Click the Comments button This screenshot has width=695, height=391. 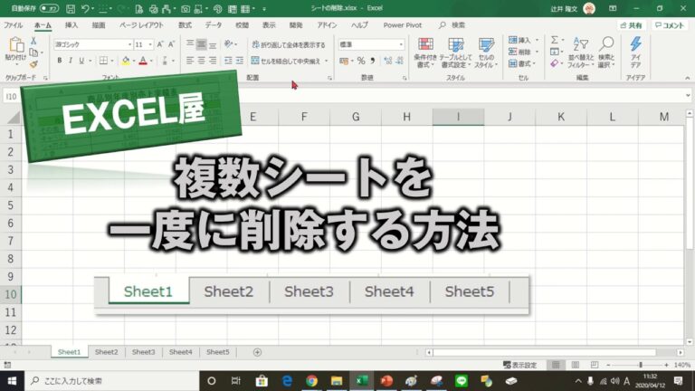point(670,25)
